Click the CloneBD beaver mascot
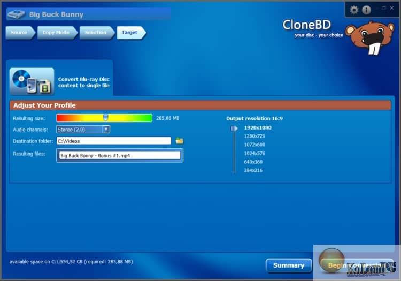Image resolution: width=401 pixels, height=281 pixels. (x=370, y=37)
